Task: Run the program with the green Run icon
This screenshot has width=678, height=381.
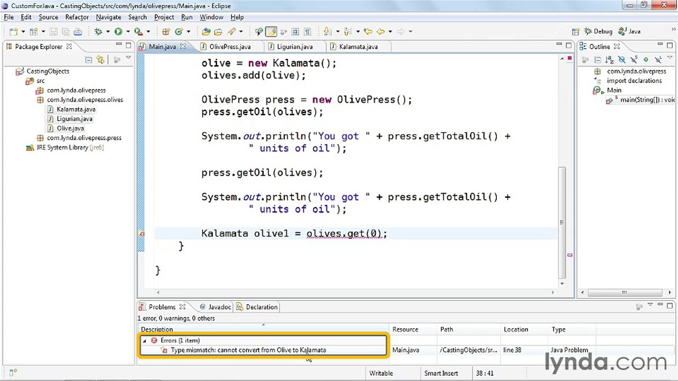Action: point(118,32)
